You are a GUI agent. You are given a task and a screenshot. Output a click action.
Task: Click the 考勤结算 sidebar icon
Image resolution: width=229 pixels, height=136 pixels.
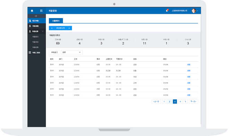point(30,31)
